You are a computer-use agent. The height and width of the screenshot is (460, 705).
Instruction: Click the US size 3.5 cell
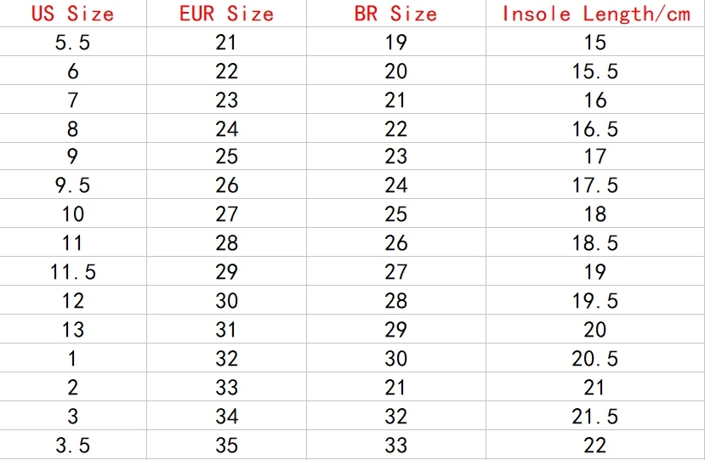pyautogui.click(x=73, y=445)
